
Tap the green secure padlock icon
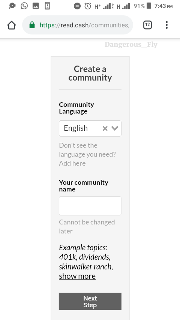pyautogui.click(x=32, y=25)
